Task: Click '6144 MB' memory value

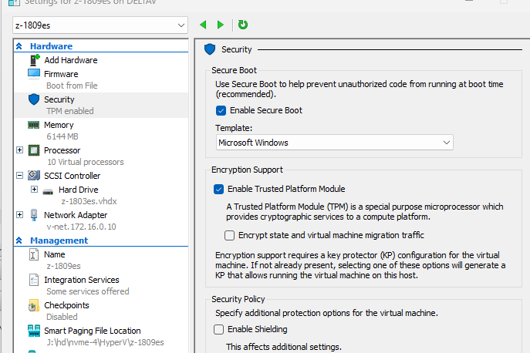Action: [x=62, y=136]
